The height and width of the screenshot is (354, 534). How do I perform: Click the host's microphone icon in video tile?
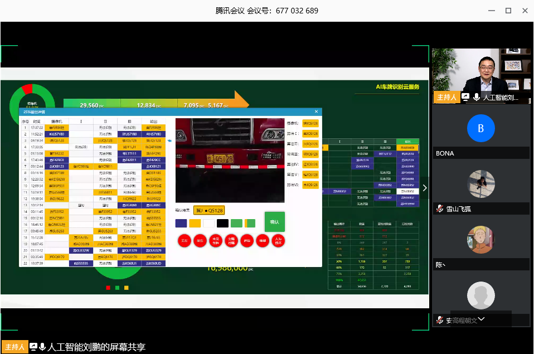[477, 97]
